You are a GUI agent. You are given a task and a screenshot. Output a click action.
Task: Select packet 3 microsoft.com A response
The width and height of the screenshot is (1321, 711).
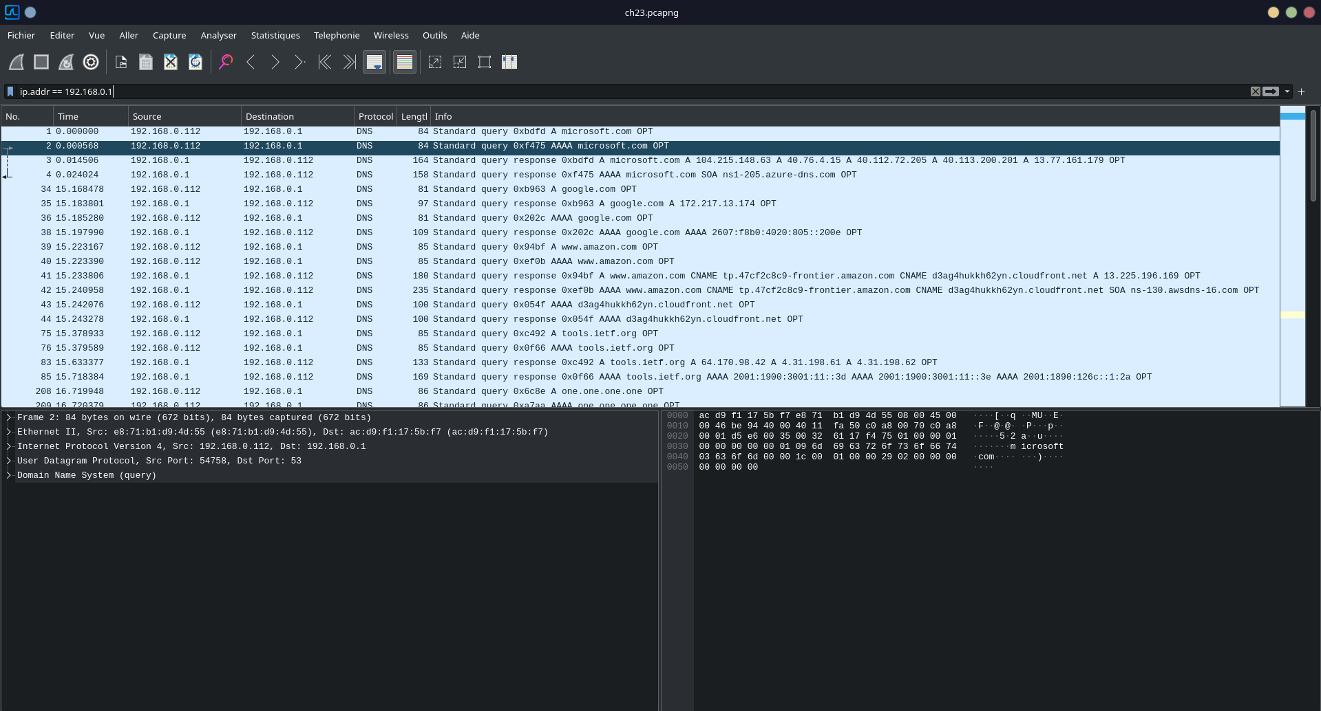640,160
